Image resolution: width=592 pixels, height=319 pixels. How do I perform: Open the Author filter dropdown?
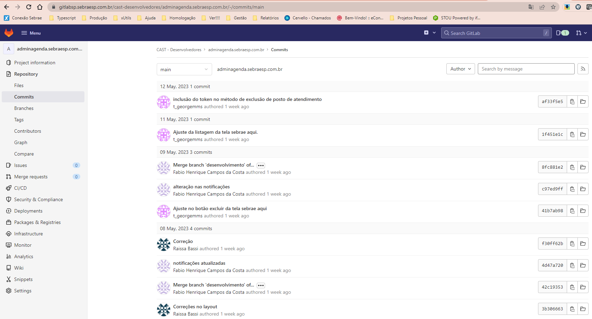[461, 69]
